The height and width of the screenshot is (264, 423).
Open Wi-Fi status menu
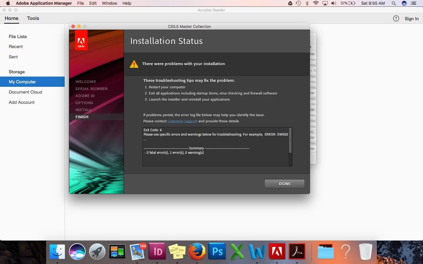point(316,3)
